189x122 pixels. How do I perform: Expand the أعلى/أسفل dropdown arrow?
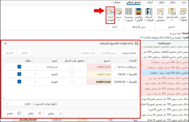(172, 20)
